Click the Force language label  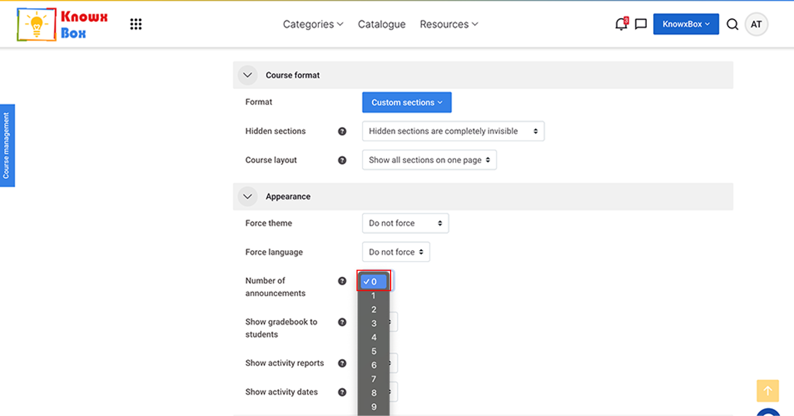coord(274,252)
